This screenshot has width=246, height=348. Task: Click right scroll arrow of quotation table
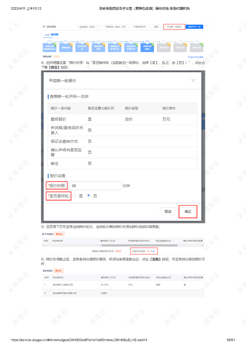[203, 245]
